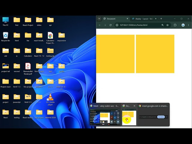
Task: Select the Calculator Project Chrome shortcut icon
Action: click(x=50, y=38)
